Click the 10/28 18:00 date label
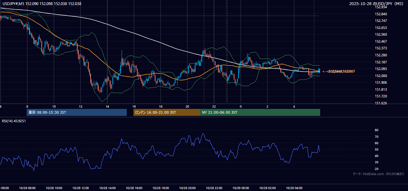This screenshot has width=408, height=191. 161,188
